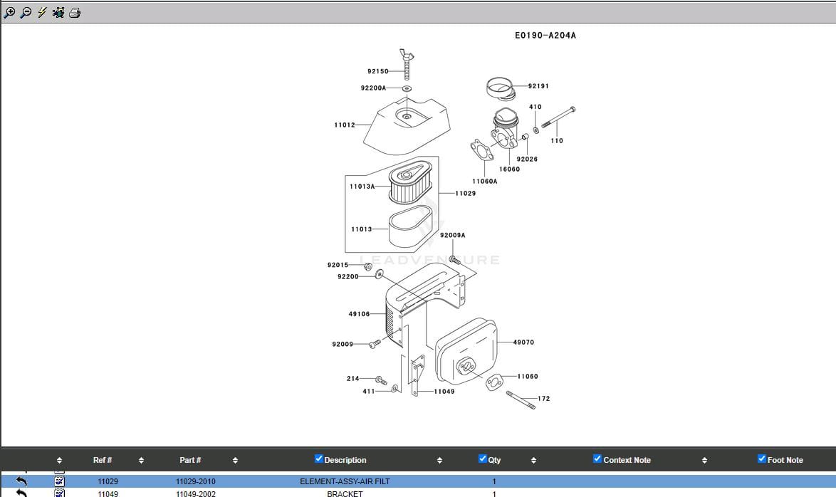This screenshot has height=497, width=836.
Task: Toggle the Qty column checkbox
Action: 483,459
